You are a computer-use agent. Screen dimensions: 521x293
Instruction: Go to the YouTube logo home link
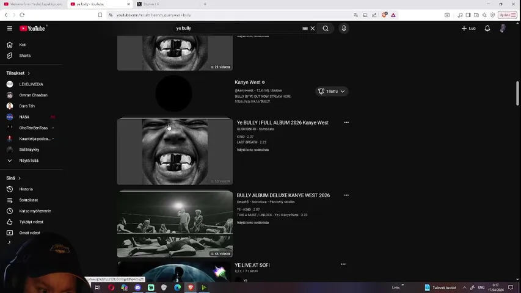pyautogui.click(x=32, y=29)
